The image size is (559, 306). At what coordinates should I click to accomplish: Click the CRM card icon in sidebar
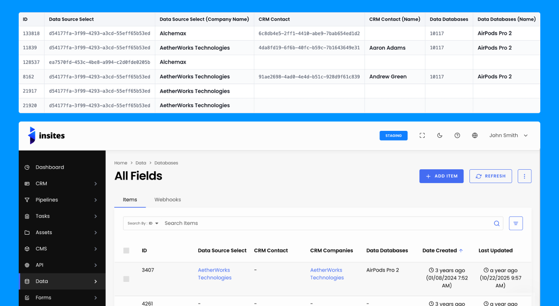click(x=27, y=184)
